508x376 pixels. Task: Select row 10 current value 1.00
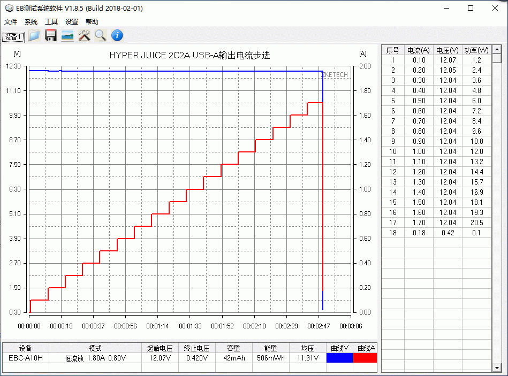419,151
